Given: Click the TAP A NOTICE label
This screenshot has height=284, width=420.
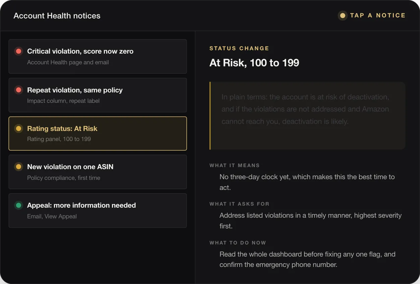Looking at the screenshot, I should coord(378,15).
